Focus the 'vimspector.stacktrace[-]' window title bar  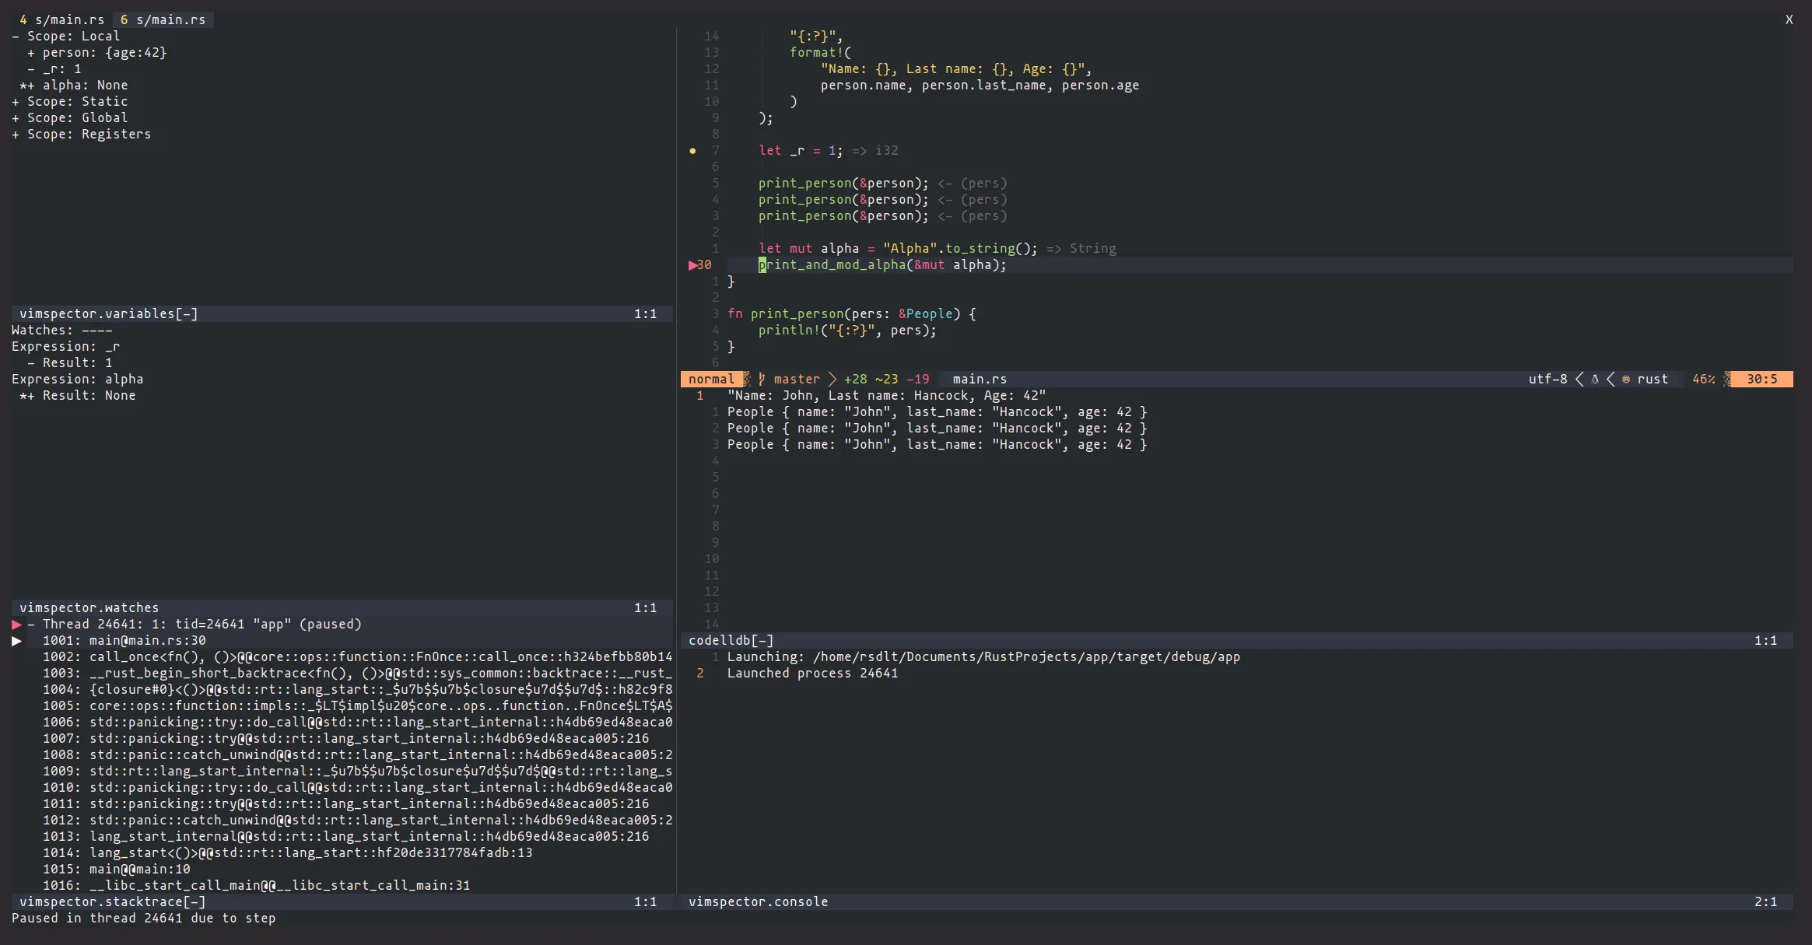pyautogui.click(x=342, y=901)
